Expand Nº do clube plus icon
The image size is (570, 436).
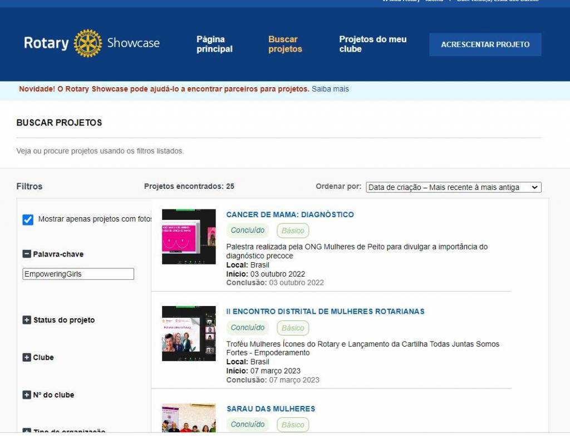pos(26,395)
